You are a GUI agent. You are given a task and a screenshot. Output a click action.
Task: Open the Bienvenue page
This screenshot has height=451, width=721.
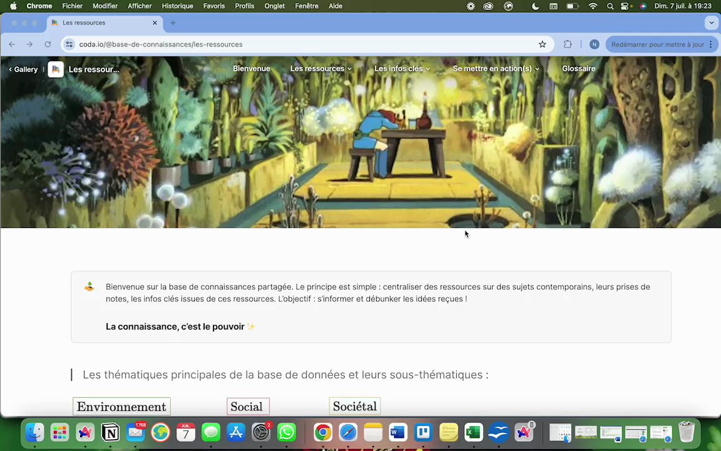[x=252, y=68]
